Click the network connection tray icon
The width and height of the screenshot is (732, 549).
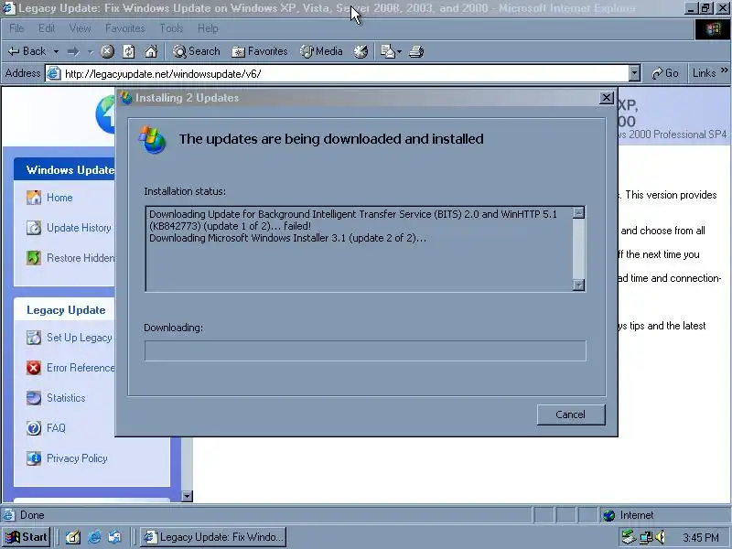point(646,537)
